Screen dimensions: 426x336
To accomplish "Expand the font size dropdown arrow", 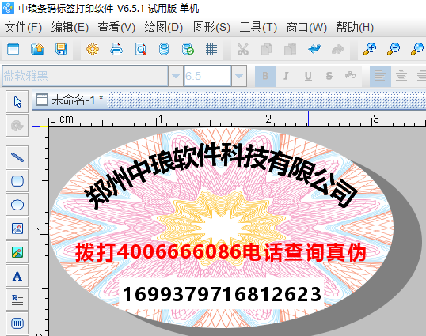I will click(x=239, y=76).
